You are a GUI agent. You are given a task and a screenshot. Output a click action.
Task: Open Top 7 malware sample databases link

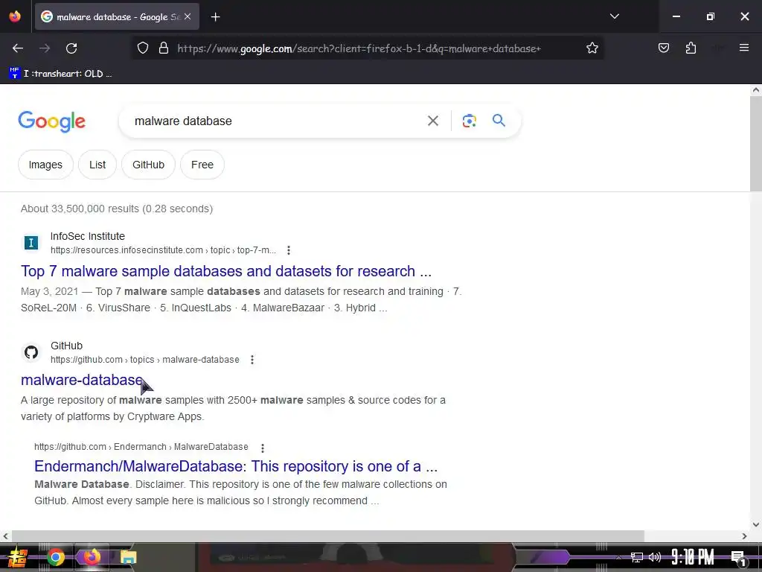(226, 271)
